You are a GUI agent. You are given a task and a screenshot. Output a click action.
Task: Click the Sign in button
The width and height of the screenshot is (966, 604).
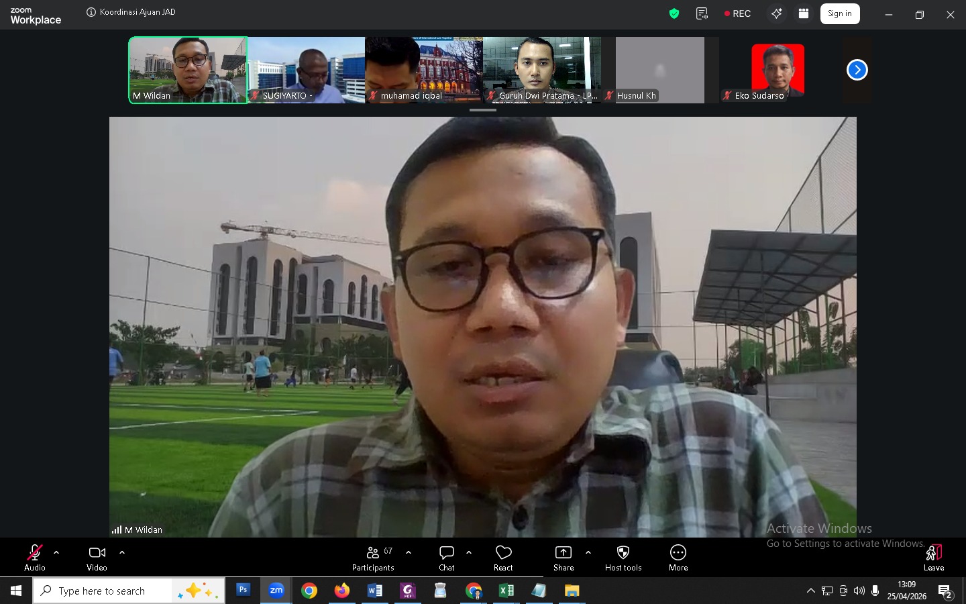tap(840, 13)
